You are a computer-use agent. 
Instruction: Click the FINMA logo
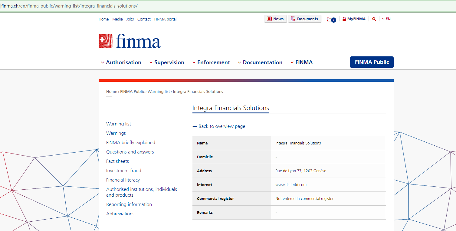coord(130,41)
